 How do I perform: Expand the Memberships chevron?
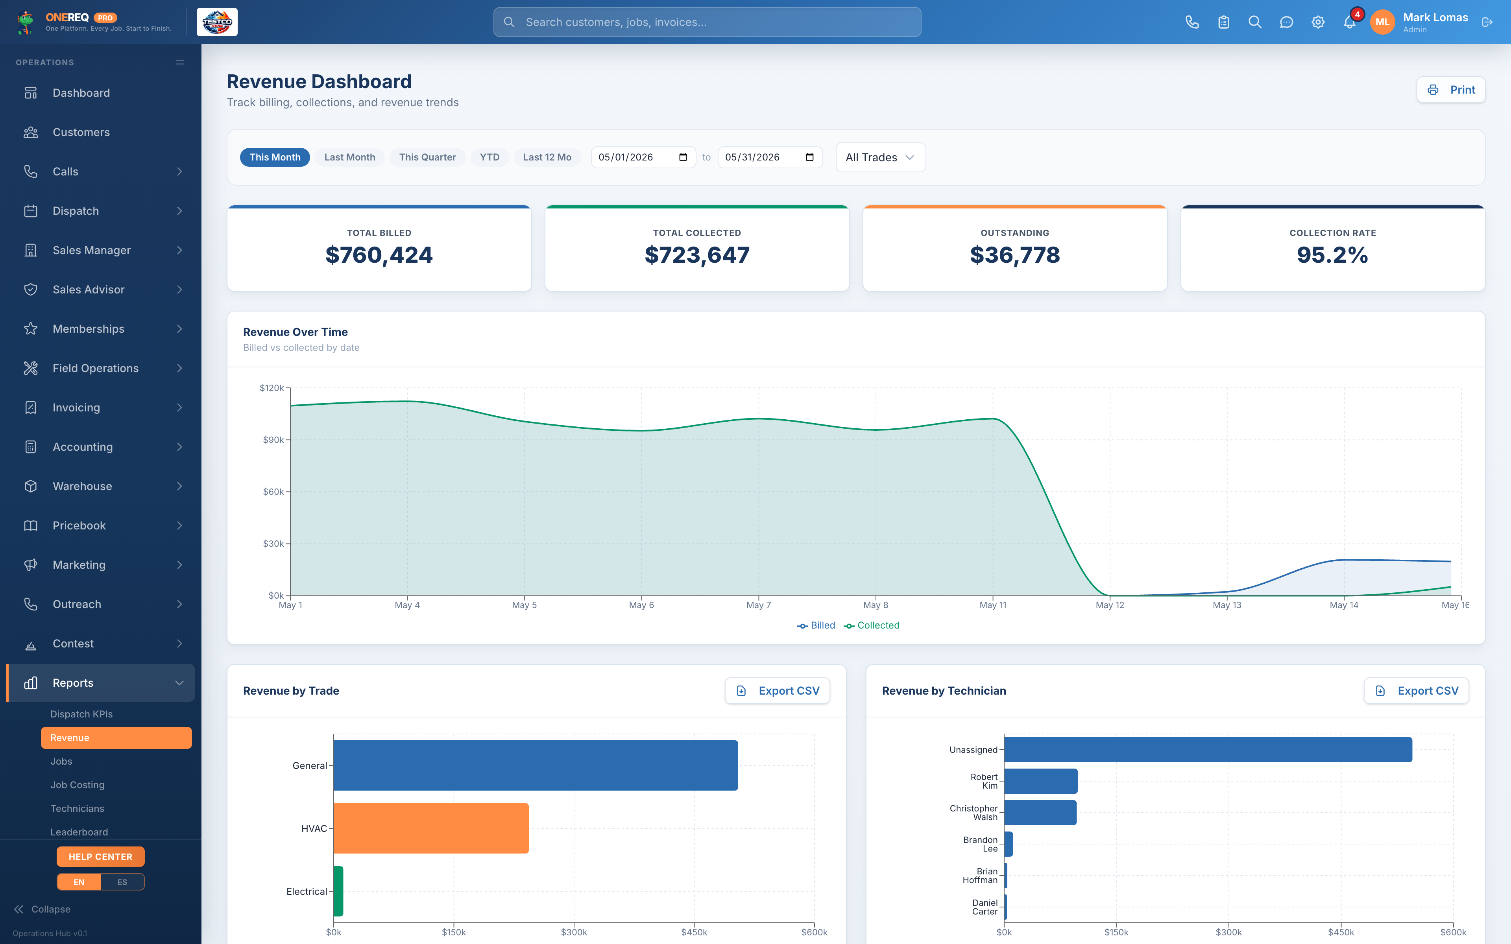[180, 329]
